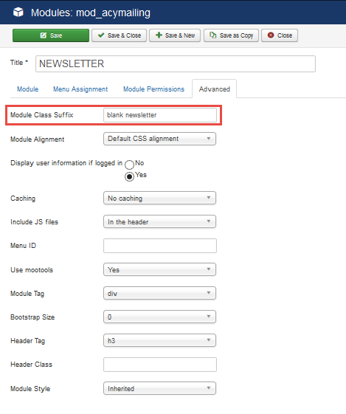Viewport: 346px width, 414px height.
Task: Click the Module Class Suffix field
Action: [160, 115]
